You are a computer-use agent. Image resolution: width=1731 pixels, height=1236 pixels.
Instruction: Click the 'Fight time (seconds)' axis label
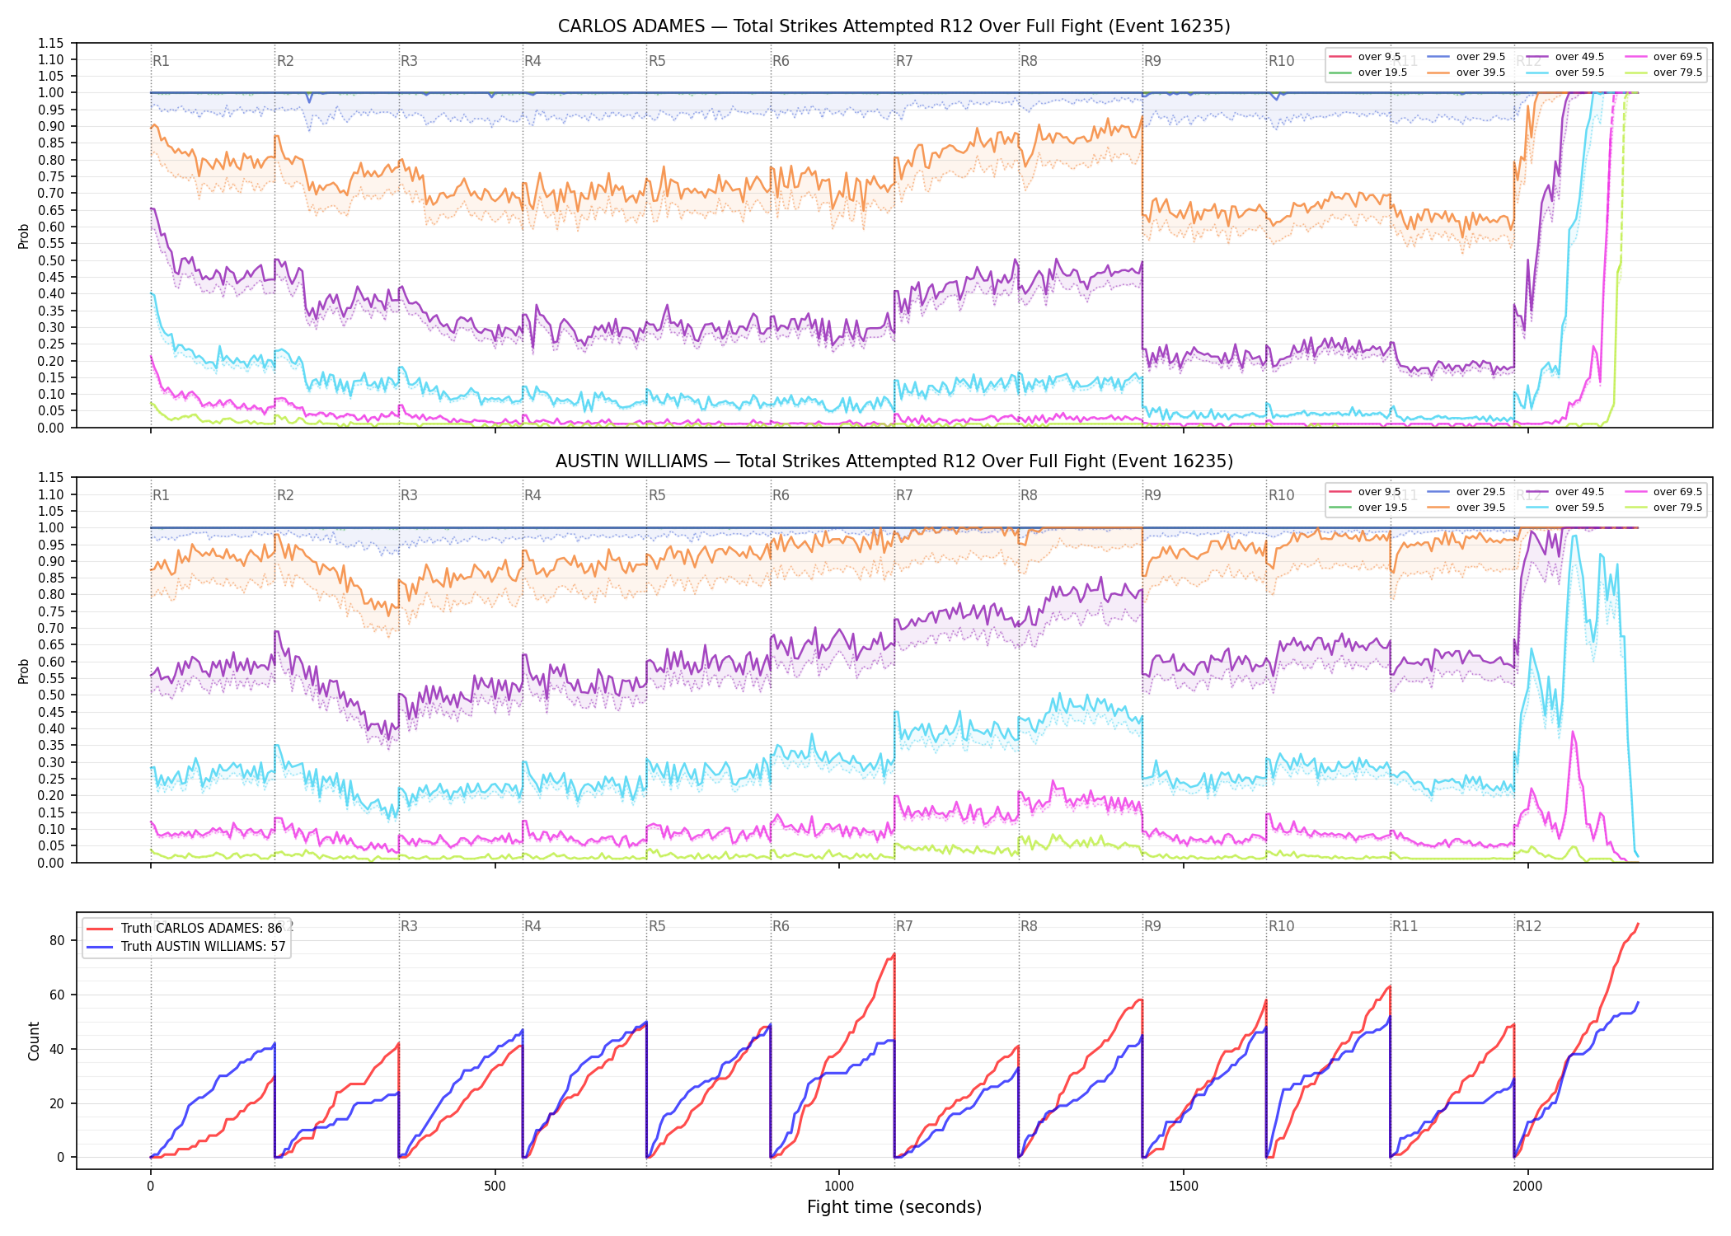click(x=894, y=1207)
